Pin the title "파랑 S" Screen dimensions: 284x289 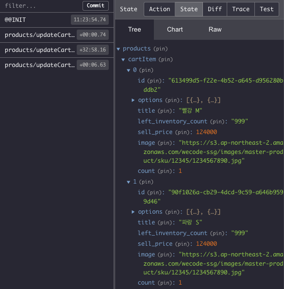[165, 222]
